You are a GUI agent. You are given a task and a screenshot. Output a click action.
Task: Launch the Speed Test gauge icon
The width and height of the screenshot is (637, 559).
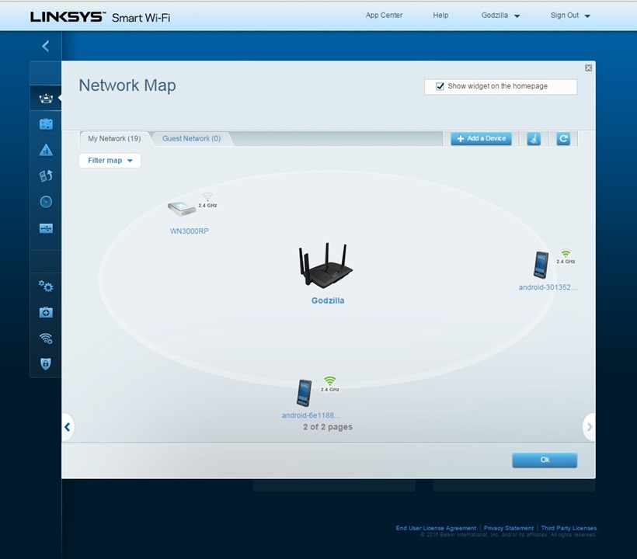pyautogui.click(x=46, y=202)
